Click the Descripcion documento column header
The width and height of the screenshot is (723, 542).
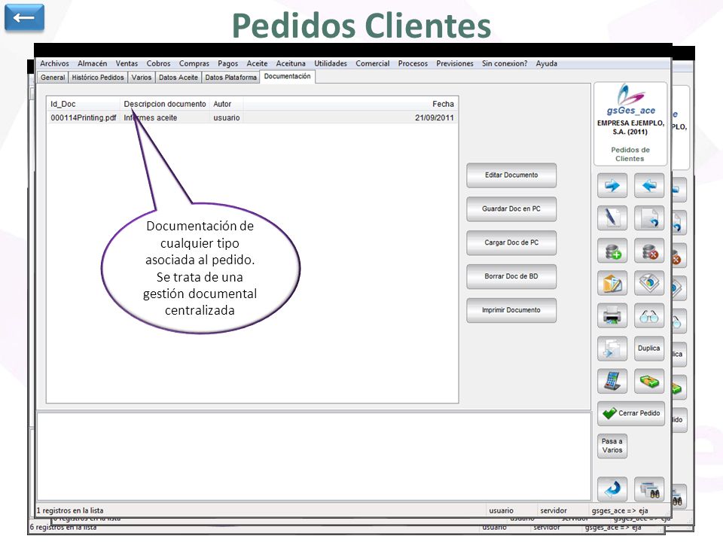pos(165,104)
